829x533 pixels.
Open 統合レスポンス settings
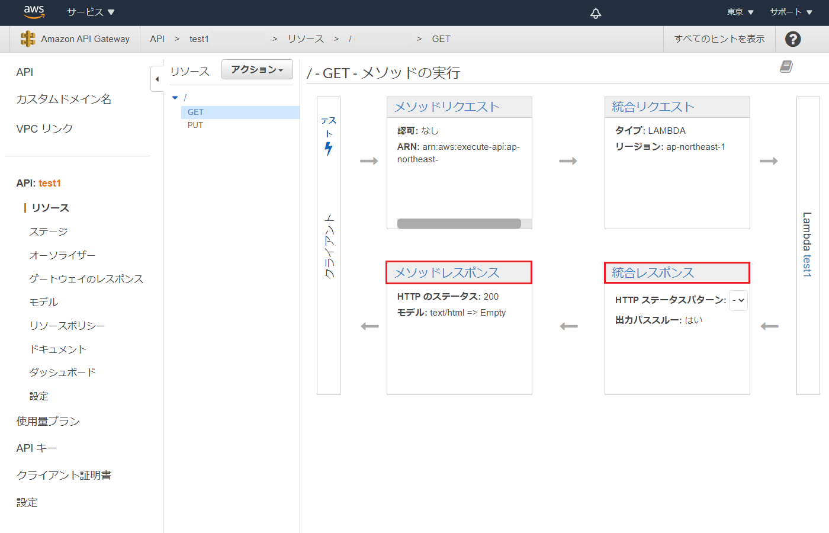(653, 272)
